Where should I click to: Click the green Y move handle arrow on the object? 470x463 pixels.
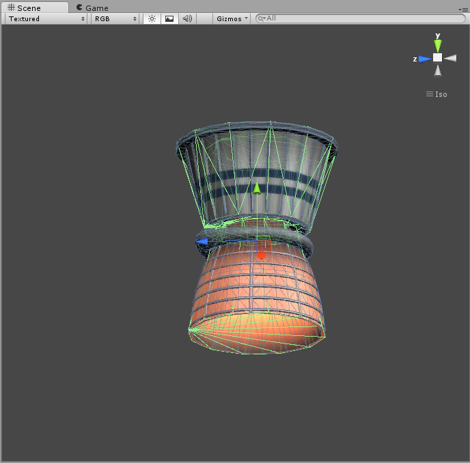click(x=257, y=188)
